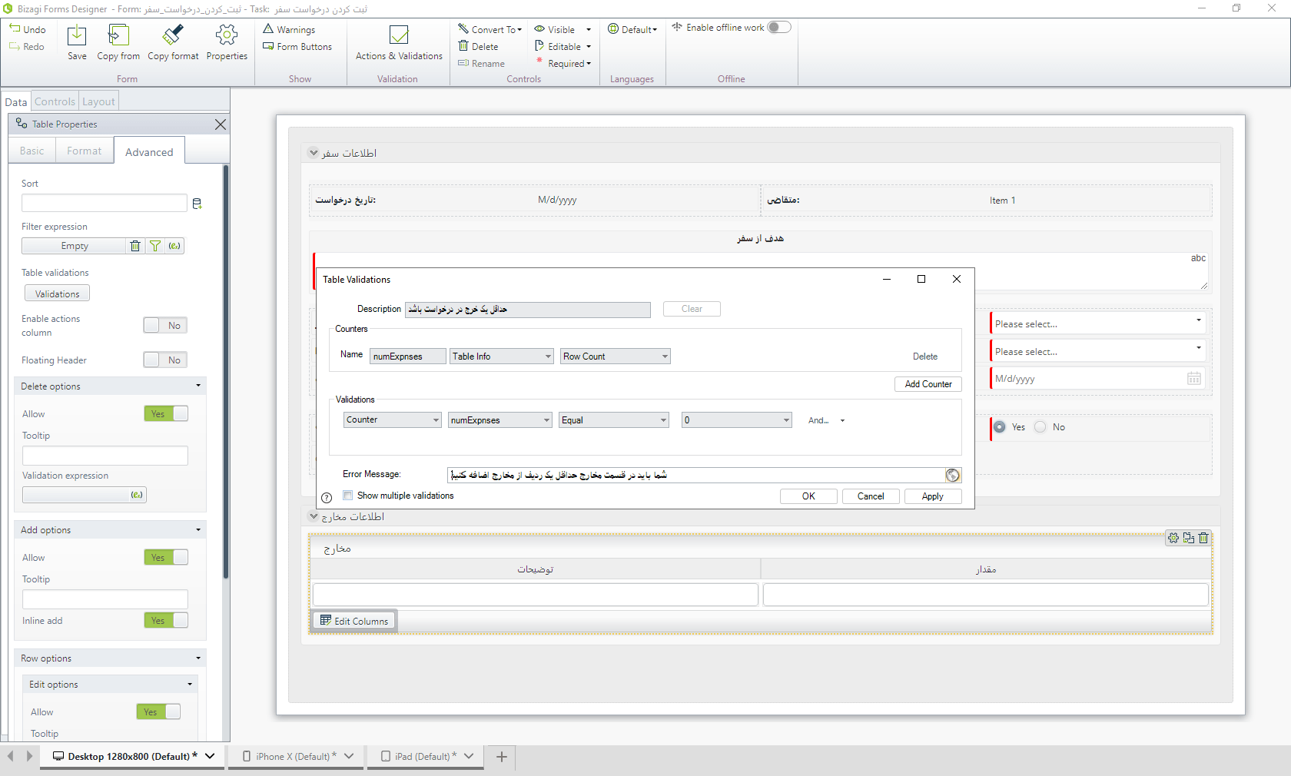The height and width of the screenshot is (776, 1291).
Task: Switch to the Layout tab
Action: click(98, 101)
